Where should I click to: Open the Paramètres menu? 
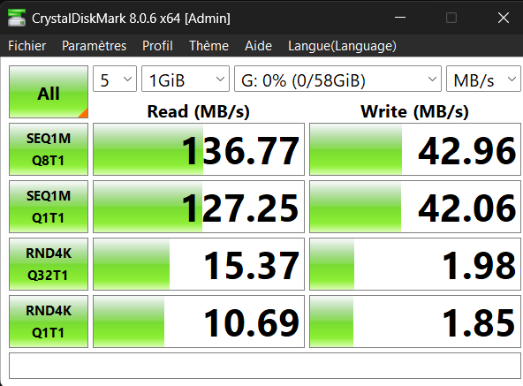[94, 46]
